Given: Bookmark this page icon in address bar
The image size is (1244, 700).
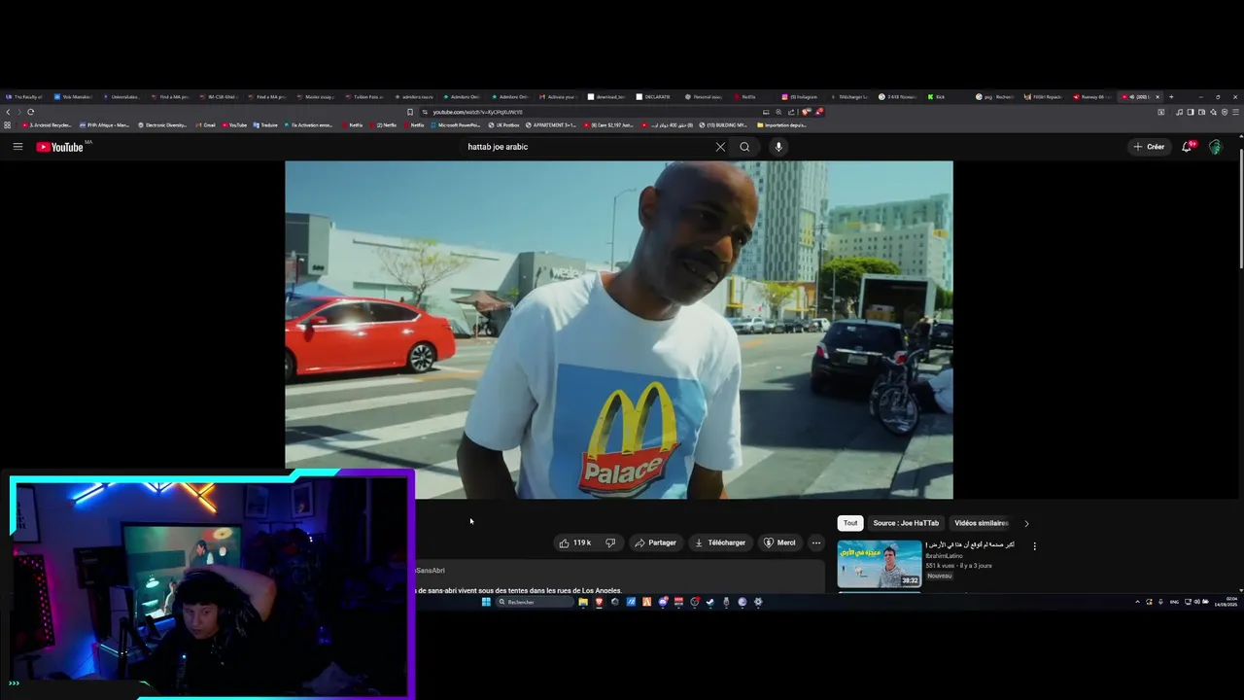Looking at the screenshot, I should point(411,112).
